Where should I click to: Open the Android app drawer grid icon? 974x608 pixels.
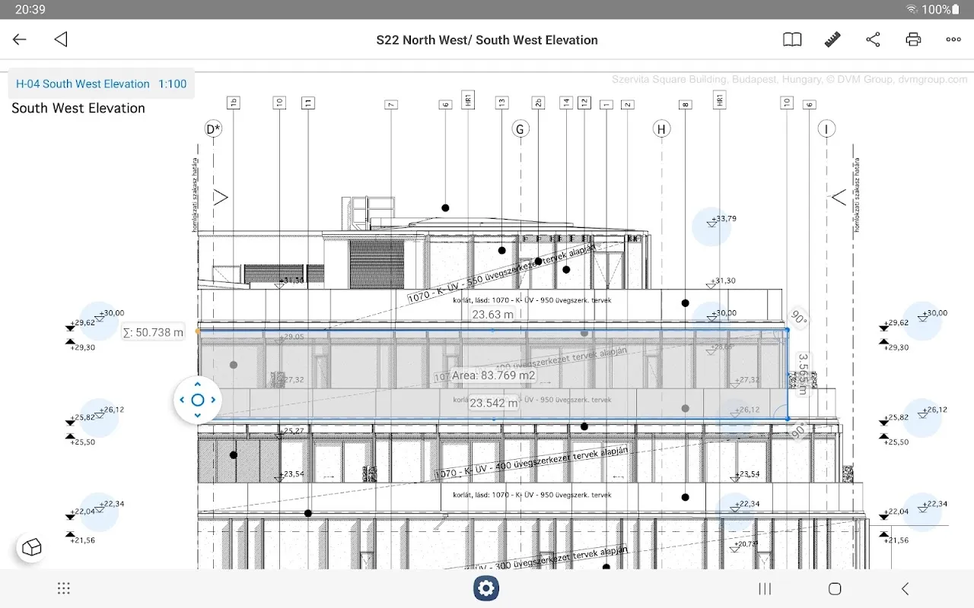tap(64, 588)
